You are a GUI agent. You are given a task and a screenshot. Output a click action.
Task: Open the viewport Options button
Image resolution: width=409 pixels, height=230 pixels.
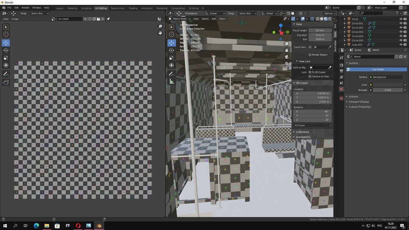[x=330, y=14]
